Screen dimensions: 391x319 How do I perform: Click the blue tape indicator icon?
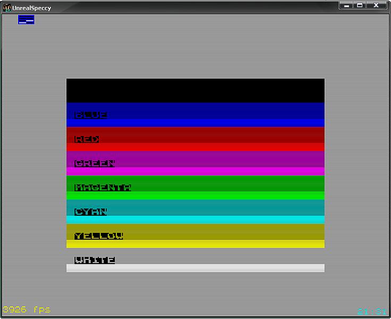point(26,20)
